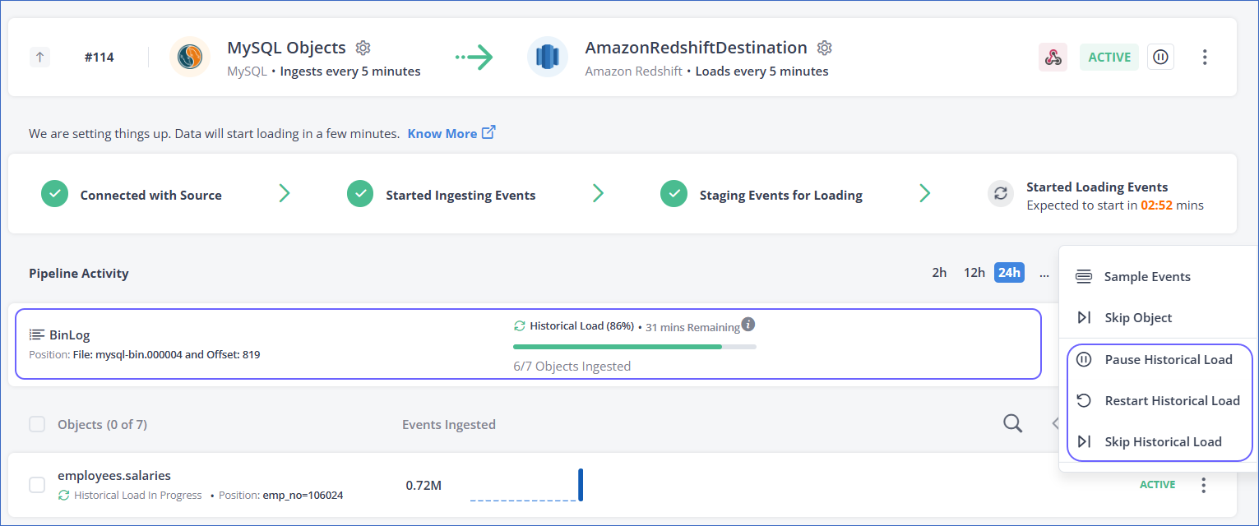Search objects with the magnifier icon
The height and width of the screenshot is (526, 1259).
point(1013,423)
